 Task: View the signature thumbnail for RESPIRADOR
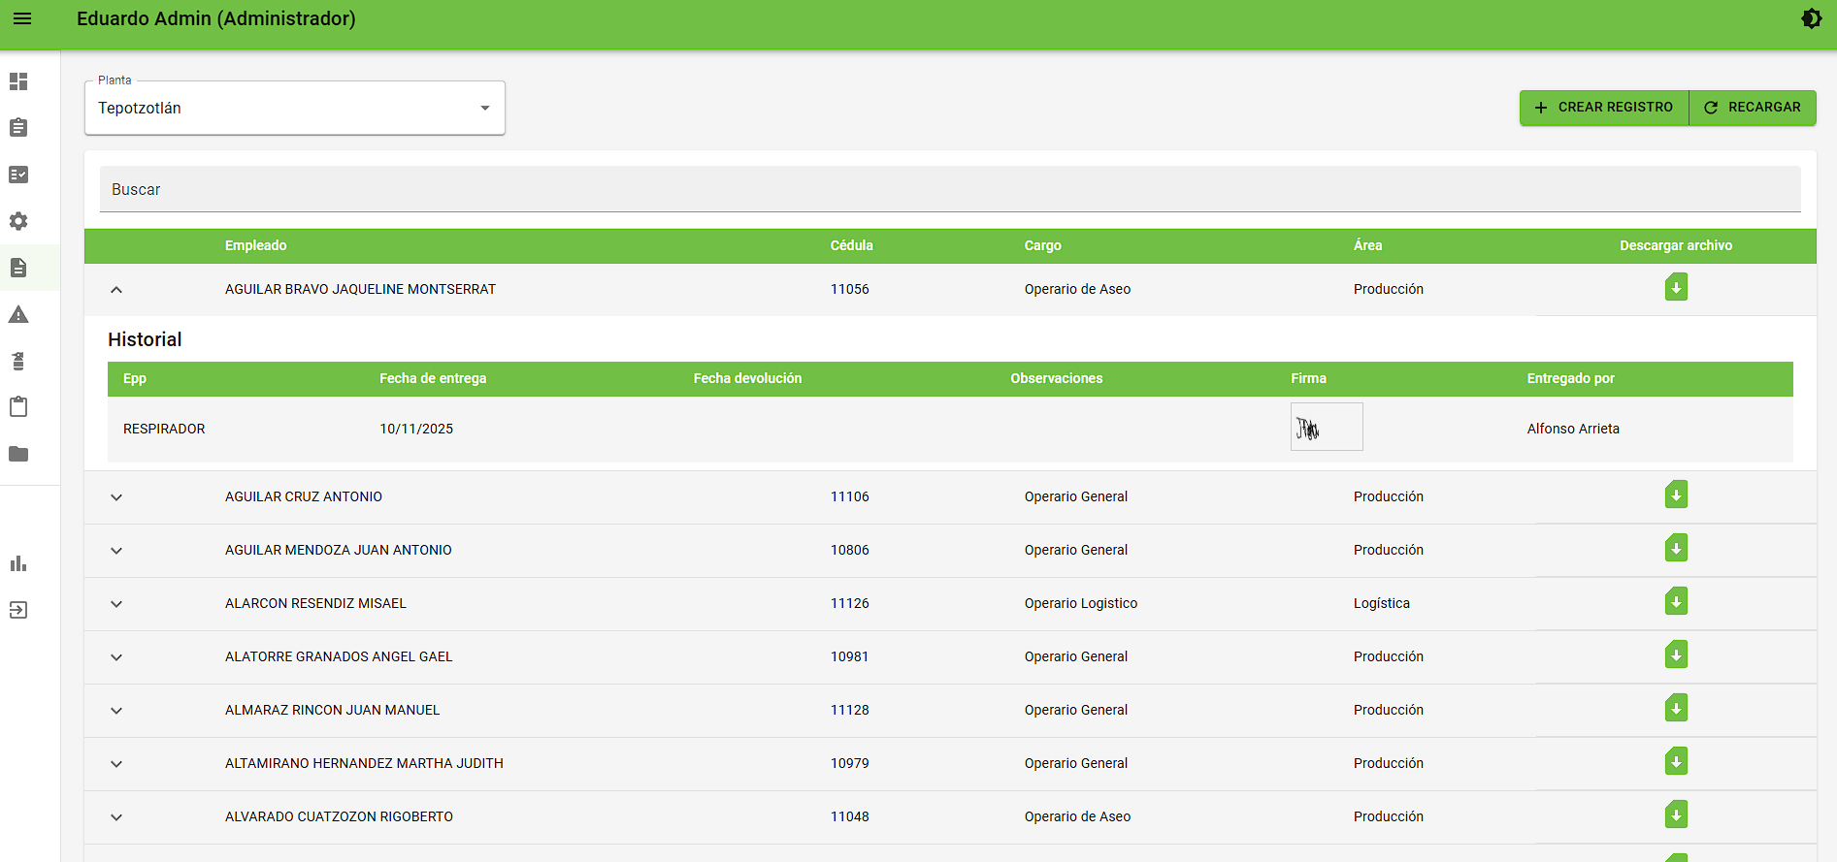tap(1327, 427)
